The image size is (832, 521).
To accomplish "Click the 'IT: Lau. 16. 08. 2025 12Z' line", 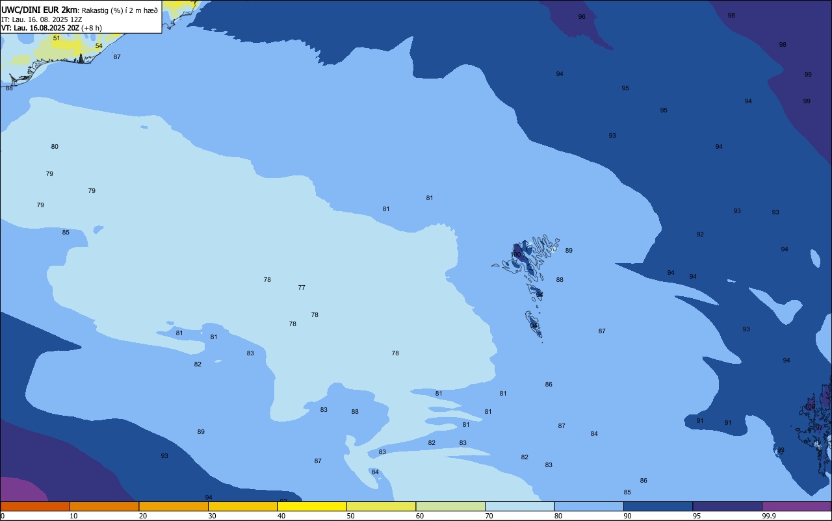I will (x=42, y=19).
